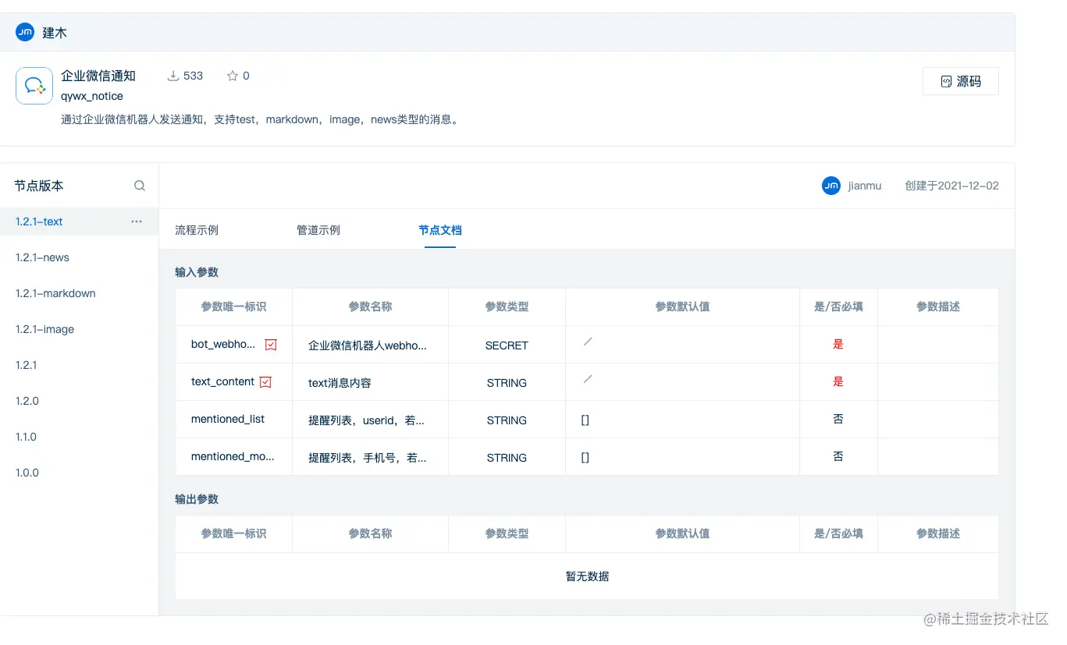Click the bot_webho... parameter cell

233,345
